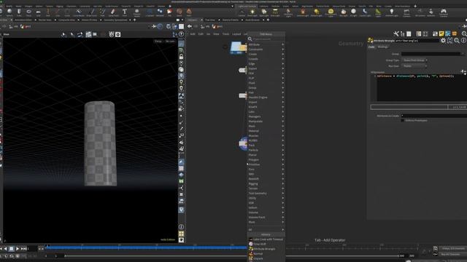The width and height of the screenshot is (467, 262).
Task: Open the Polygon menu entry
Action: click(x=266, y=160)
